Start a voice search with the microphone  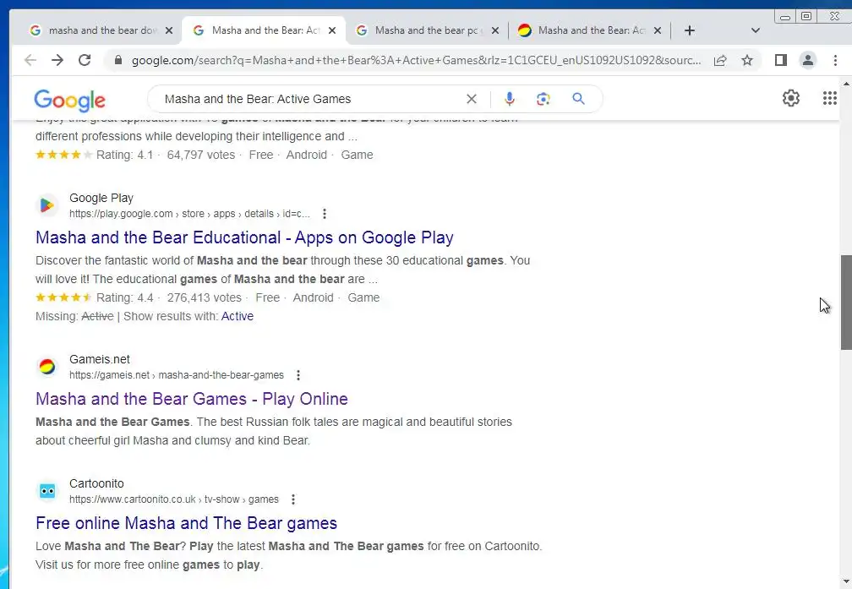tap(509, 99)
